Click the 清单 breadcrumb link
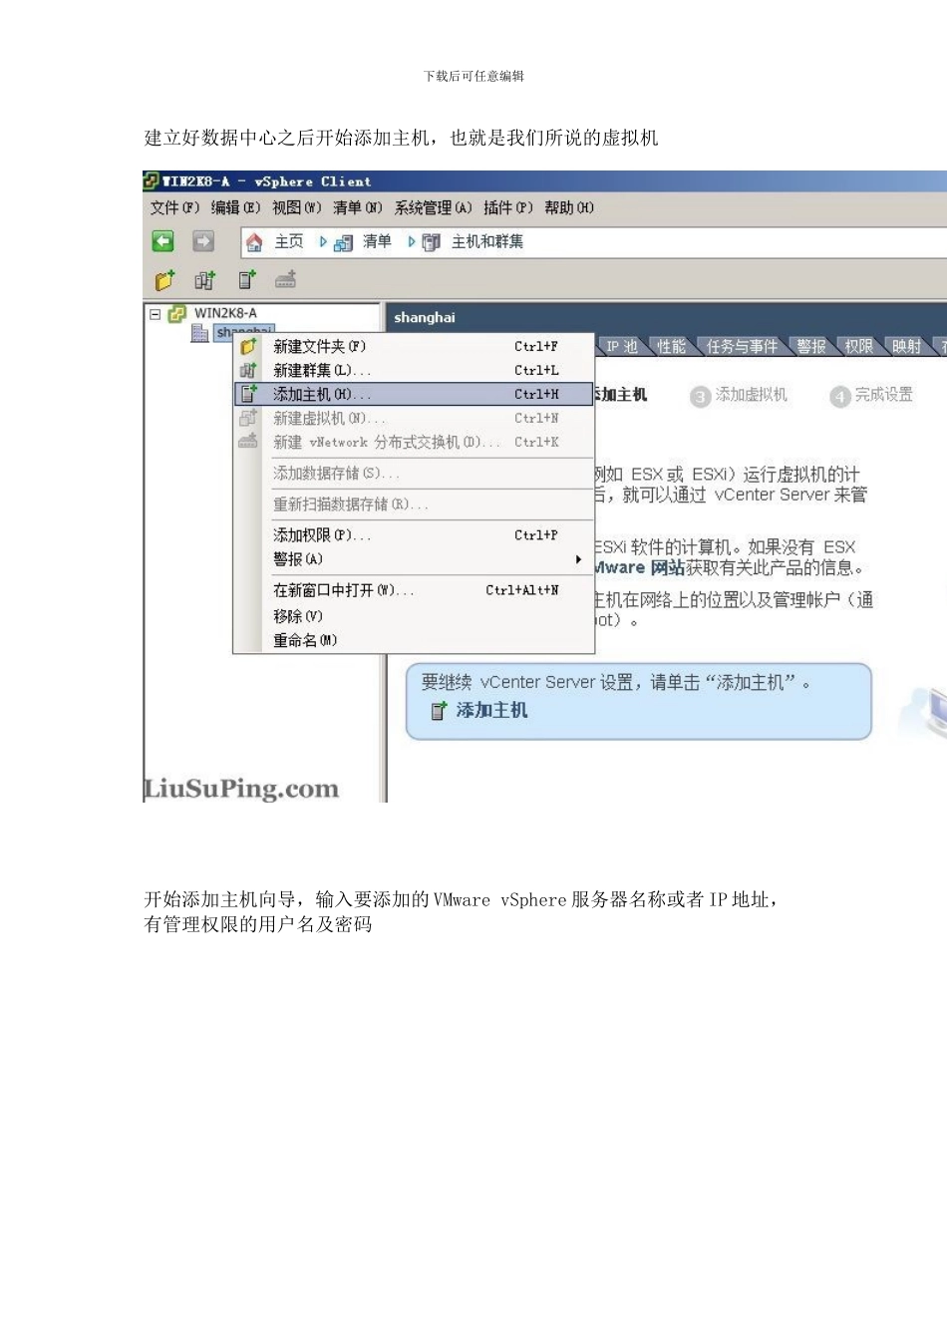The width and height of the screenshot is (947, 1340). click(377, 242)
